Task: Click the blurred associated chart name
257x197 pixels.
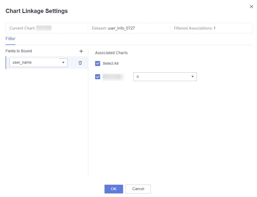Action: tap(113, 77)
